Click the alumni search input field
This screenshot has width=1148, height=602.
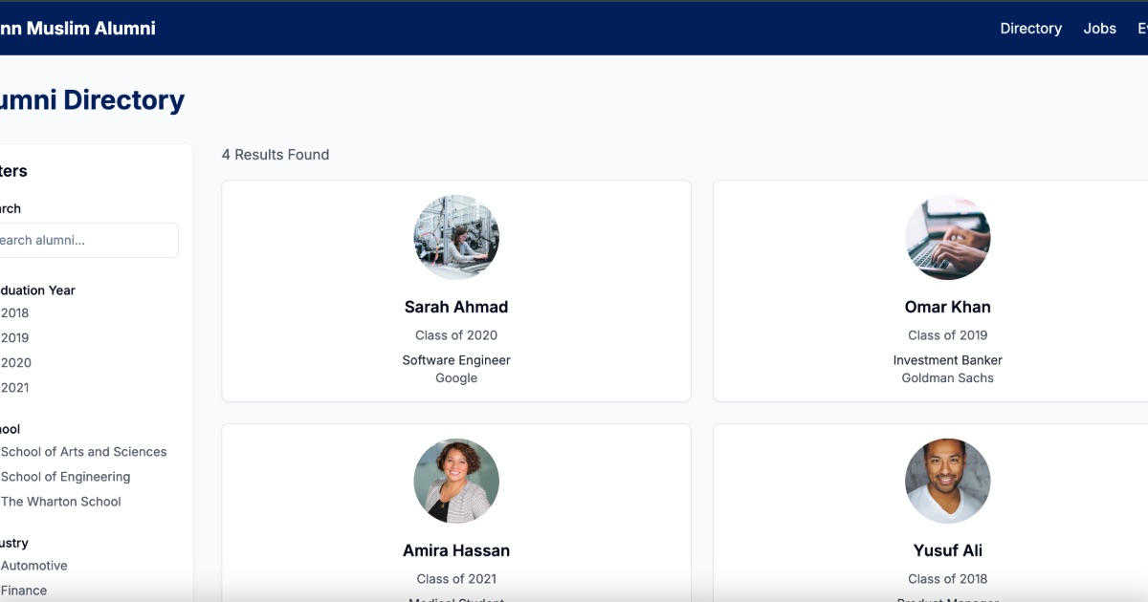[86, 240]
